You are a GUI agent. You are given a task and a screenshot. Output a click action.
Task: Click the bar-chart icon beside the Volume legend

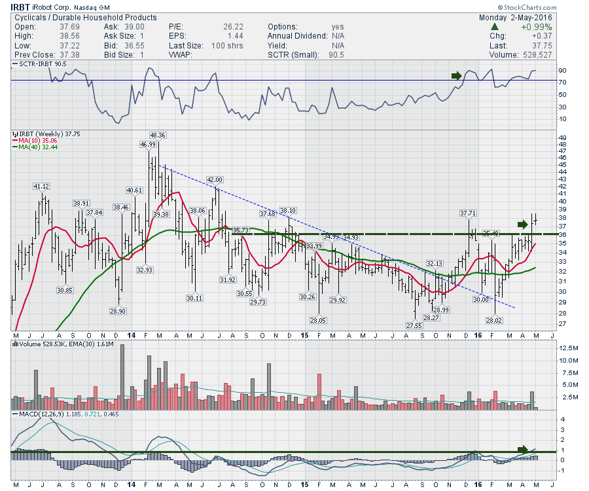pos(15,344)
